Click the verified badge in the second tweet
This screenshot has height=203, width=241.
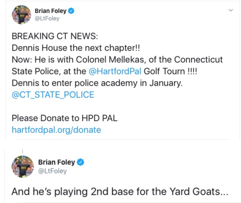coord(81,163)
